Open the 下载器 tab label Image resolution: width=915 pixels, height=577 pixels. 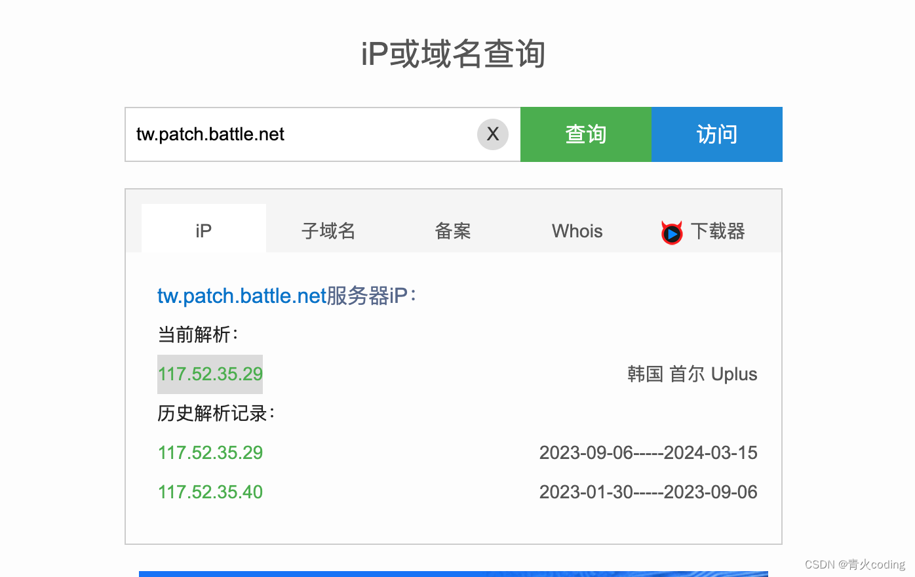click(x=718, y=231)
